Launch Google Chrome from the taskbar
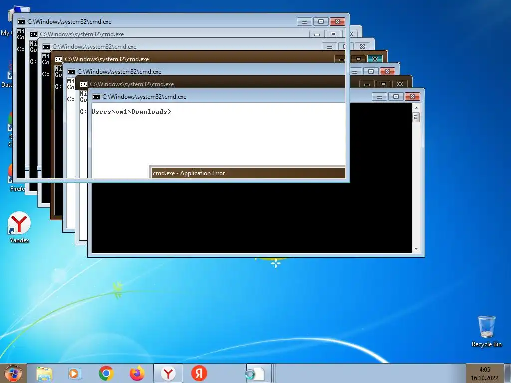Screen dimensions: 511x383 coord(106,373)
